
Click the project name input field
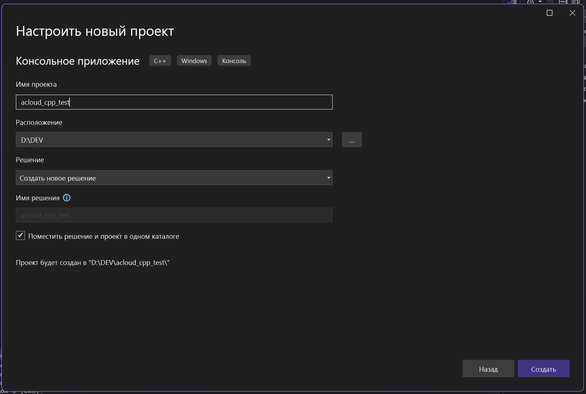coord(174,102)
